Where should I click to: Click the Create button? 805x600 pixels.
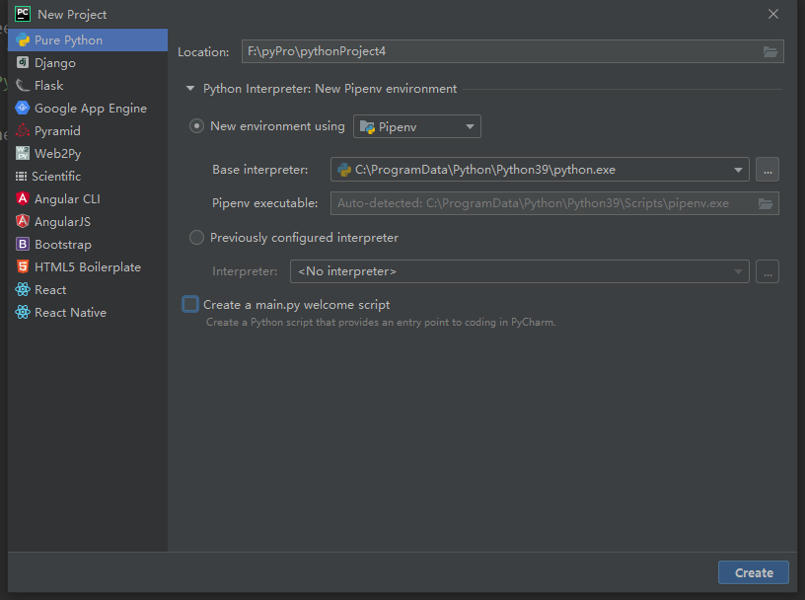[x=753, y=572]
